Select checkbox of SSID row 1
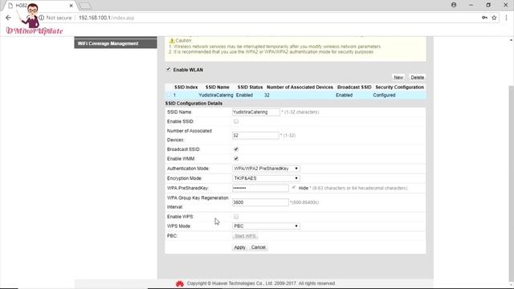This screenshot has height=289, width=514. tap(169, 95)
